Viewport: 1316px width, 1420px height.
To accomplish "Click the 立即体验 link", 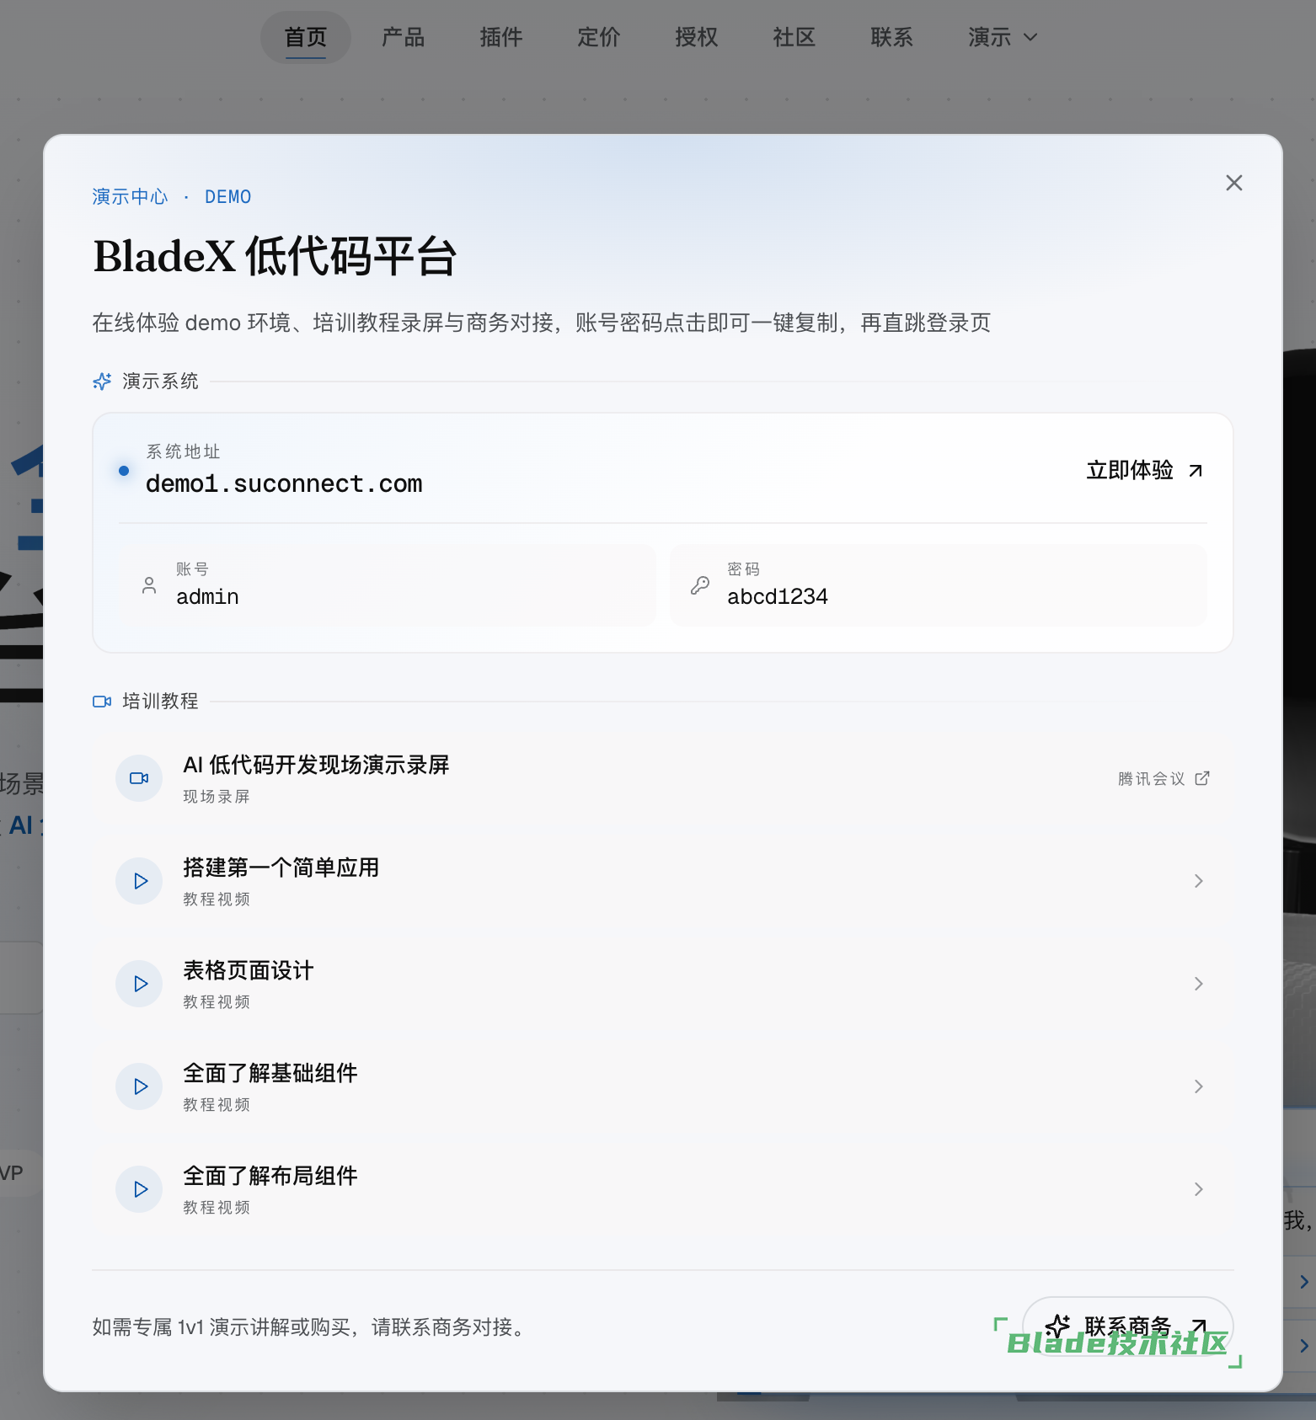I will pyautogui.click(x=1144, y=470).
